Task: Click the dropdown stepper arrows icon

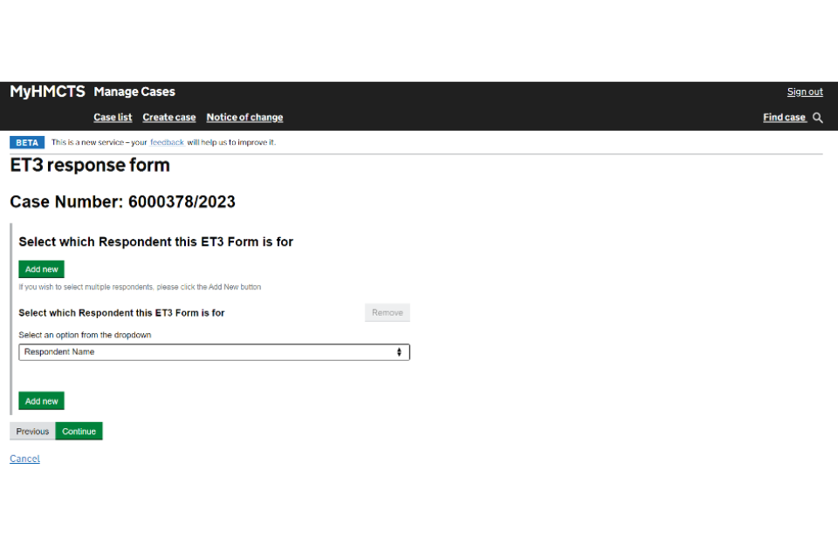Action: tap(400, 351)
